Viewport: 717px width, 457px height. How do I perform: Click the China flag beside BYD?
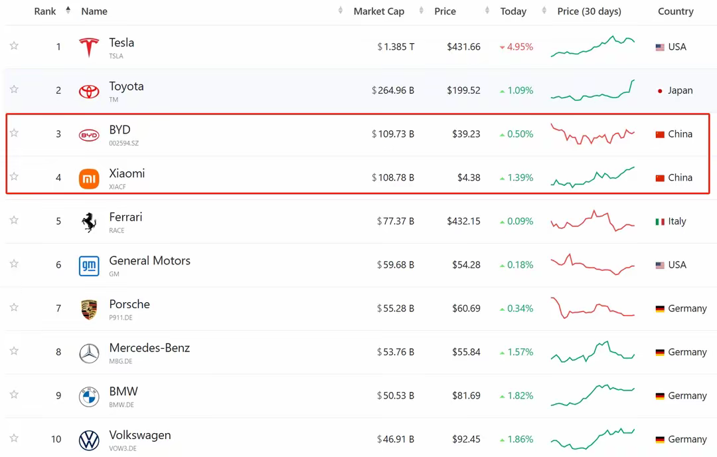(660, 134)
